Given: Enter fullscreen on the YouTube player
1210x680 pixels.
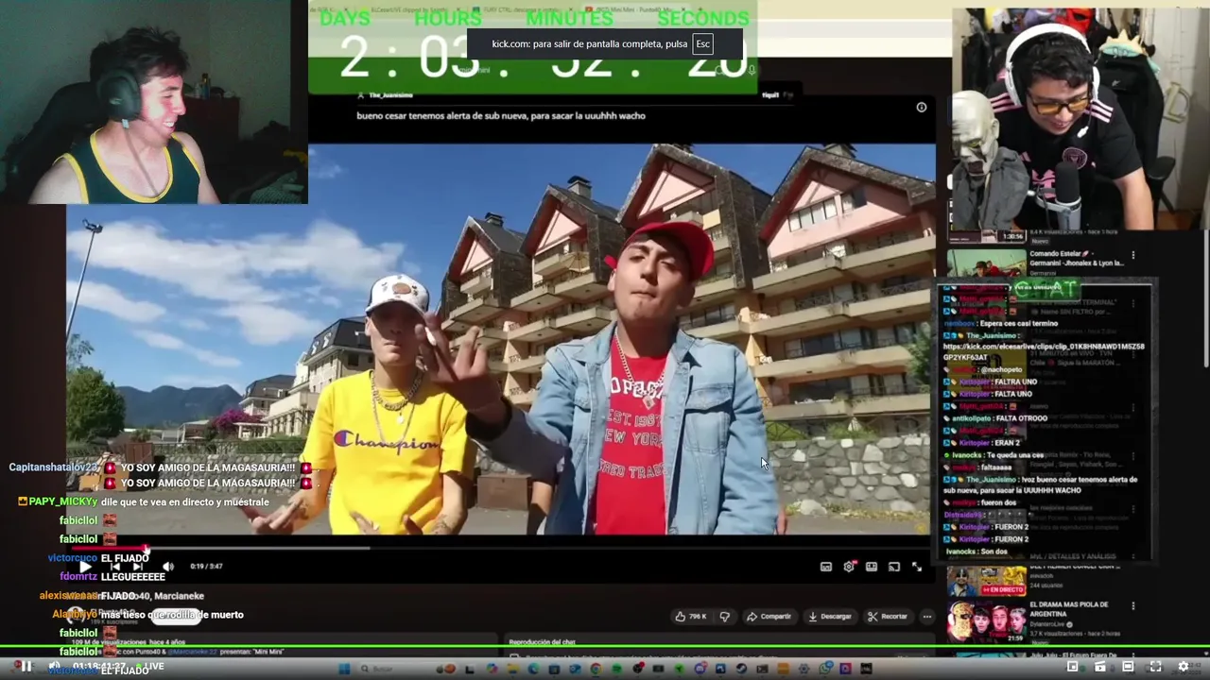Looking at the screenshot, I should click(917, 567).
